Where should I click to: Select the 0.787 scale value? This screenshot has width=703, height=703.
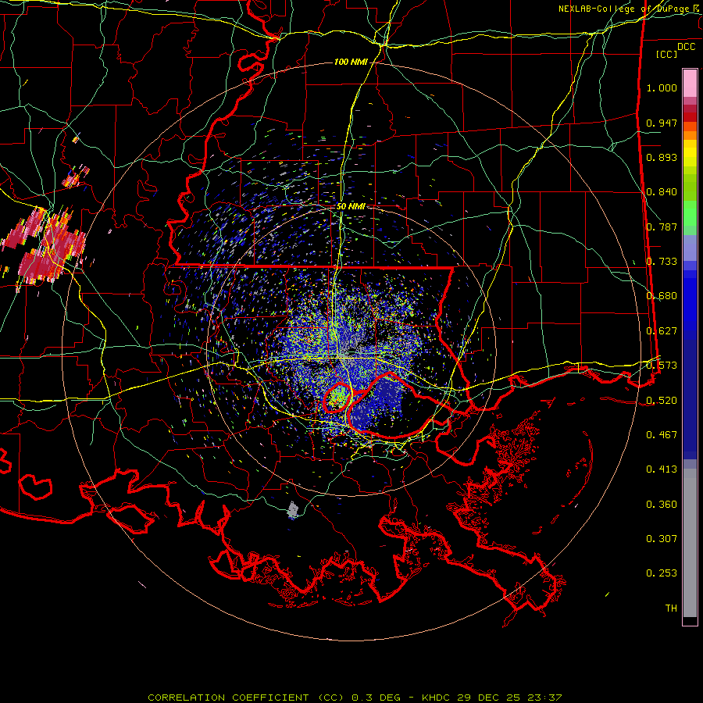click(x=662, y=227)
